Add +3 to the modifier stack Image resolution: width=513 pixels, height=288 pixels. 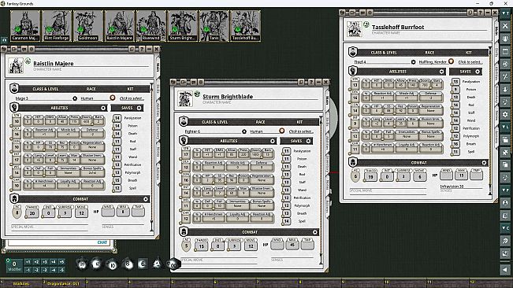click(x=45, y=262)
